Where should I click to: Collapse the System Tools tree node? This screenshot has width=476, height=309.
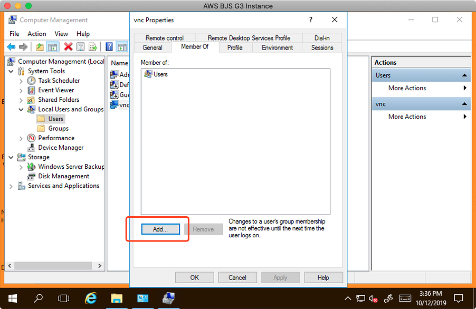(x=11, y=71)
